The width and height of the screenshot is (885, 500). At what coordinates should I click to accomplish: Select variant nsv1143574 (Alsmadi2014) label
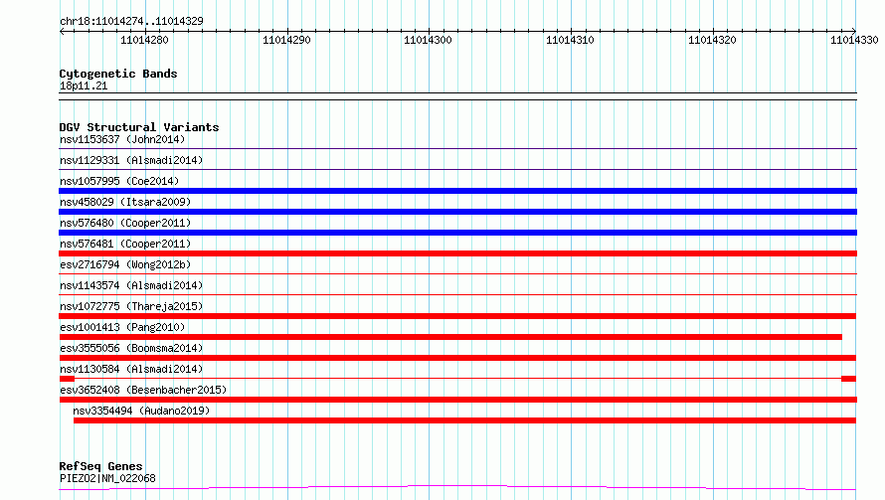[131, 285]
